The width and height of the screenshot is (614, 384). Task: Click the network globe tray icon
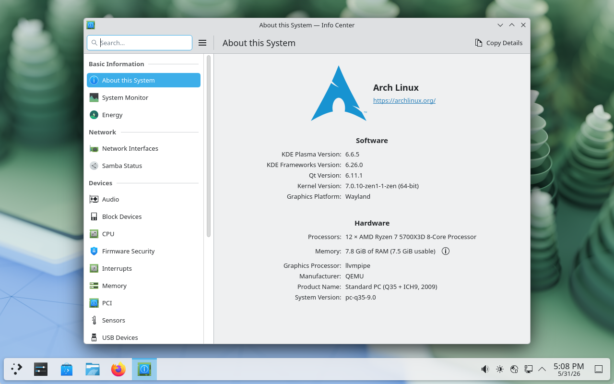[514, 369]
